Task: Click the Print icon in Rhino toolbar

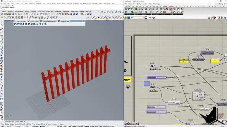Action: coord(10,14)
